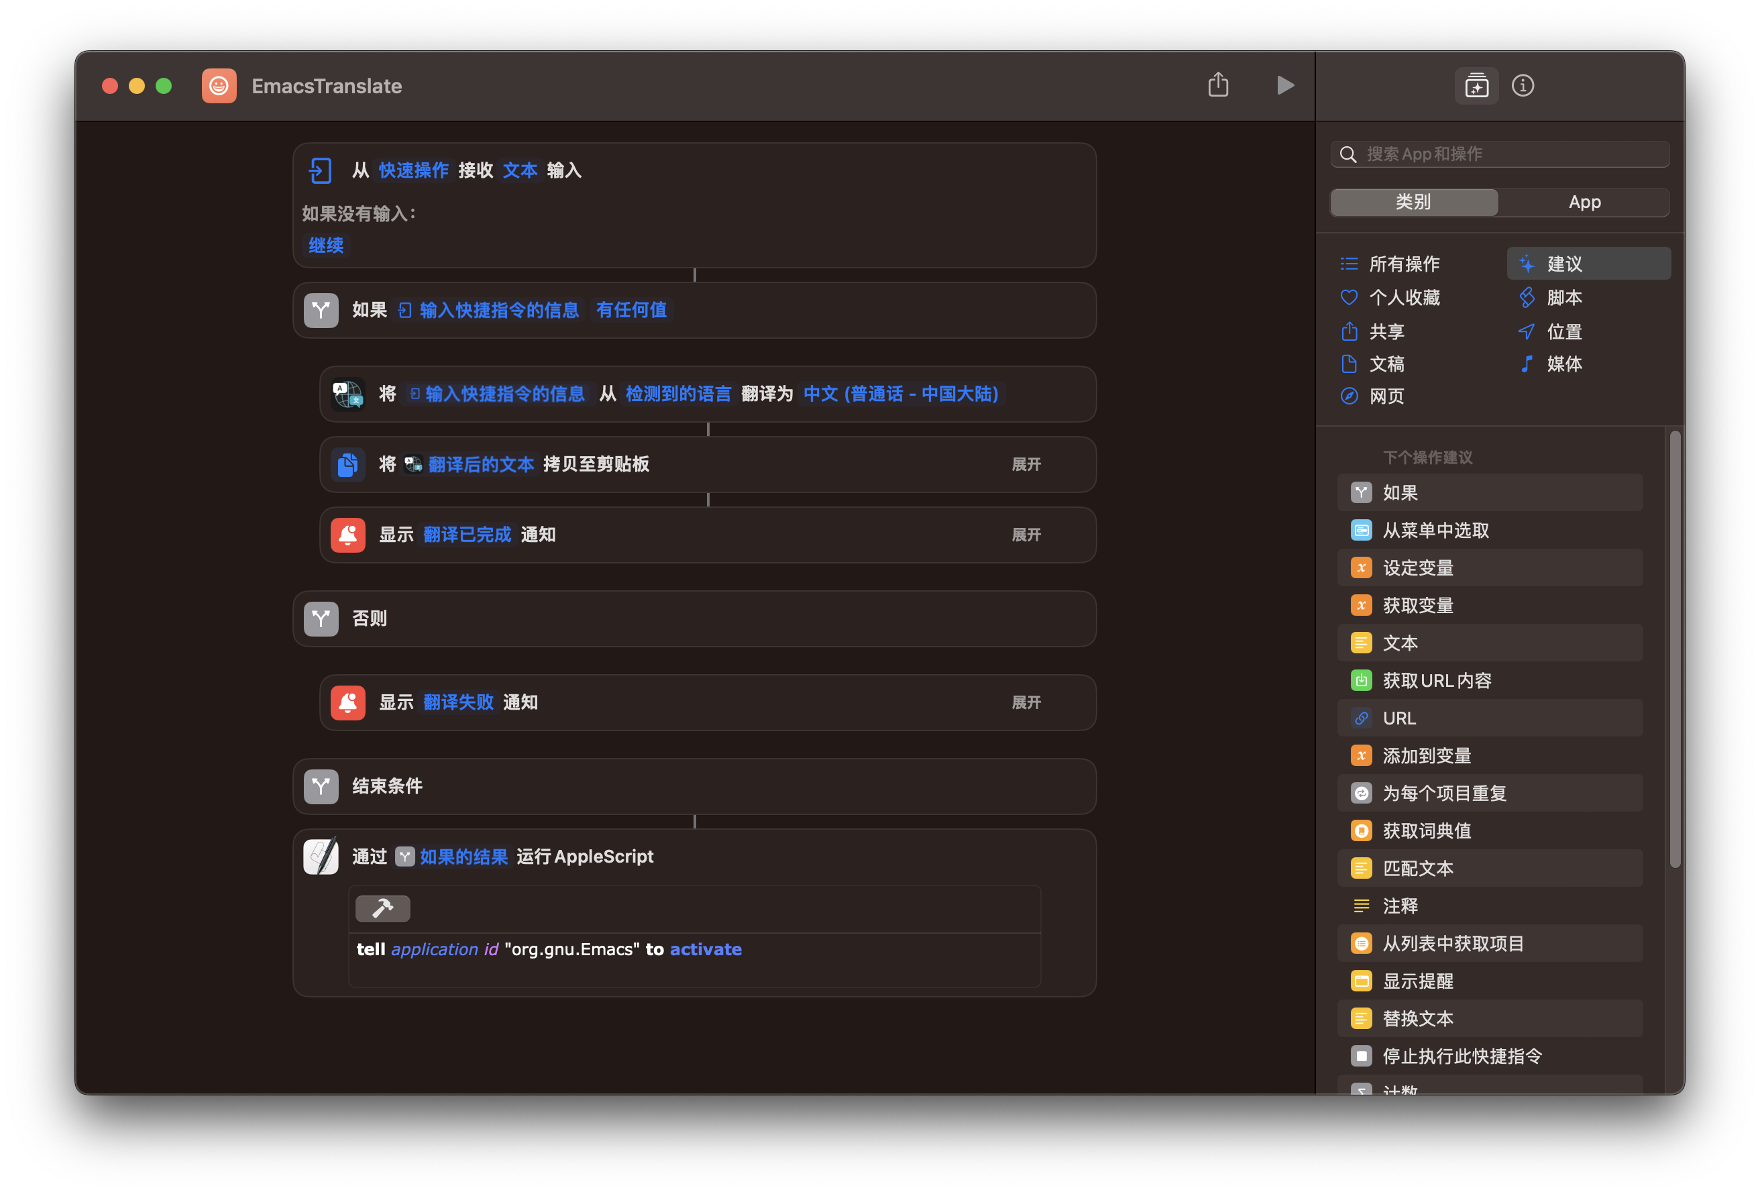The height and width of the screenshot is (1194, 1760).
Task: Add 添加到变量 action from suggestions
Action: click(x=1490, y=755)
